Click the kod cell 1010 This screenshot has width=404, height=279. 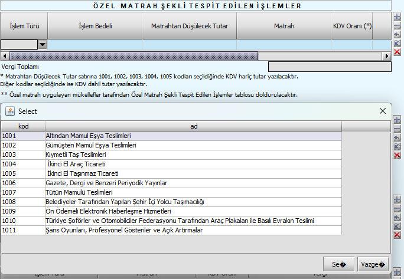(23, 221)
